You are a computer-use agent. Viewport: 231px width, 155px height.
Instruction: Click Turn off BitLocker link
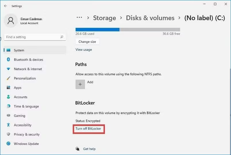click(88, 128)
